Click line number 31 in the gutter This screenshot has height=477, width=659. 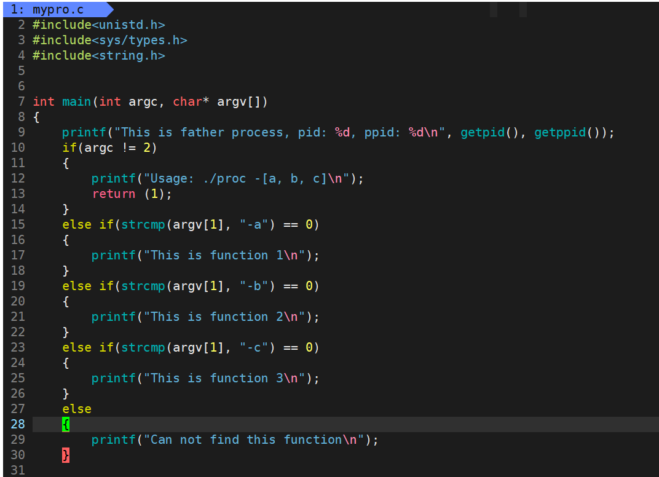[18, 470]
